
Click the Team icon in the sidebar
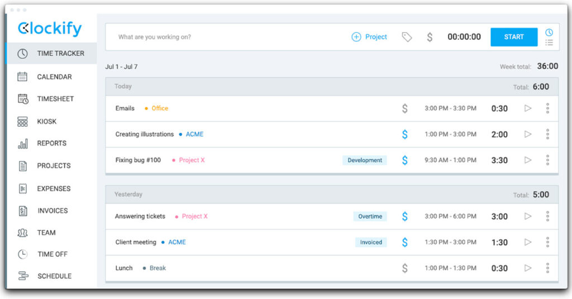coord(23,233)
